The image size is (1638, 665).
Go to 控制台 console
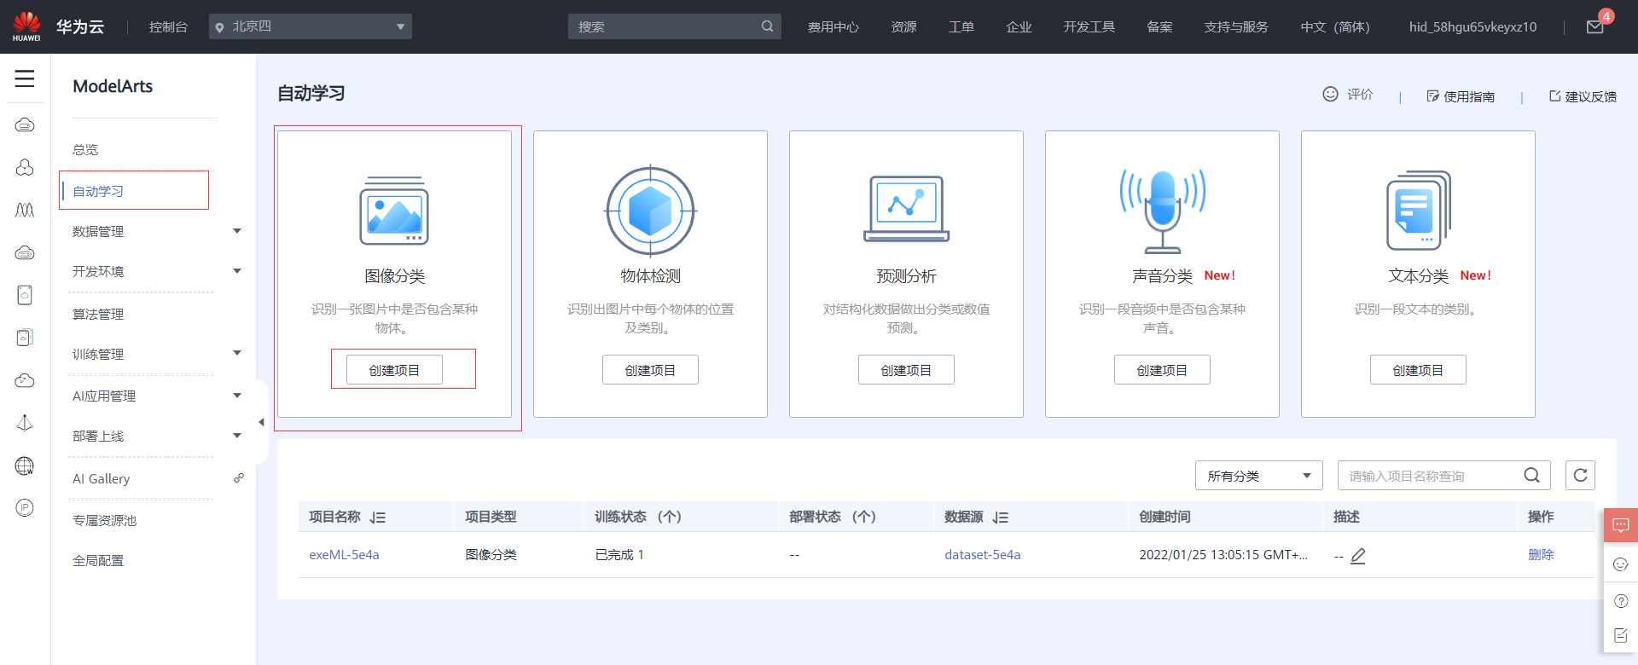coord(168,27)
